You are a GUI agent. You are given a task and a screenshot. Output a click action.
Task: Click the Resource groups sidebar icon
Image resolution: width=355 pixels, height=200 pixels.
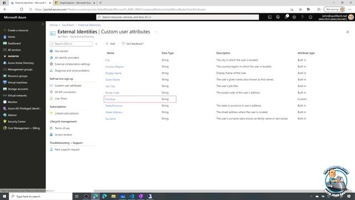pos(5,76)
